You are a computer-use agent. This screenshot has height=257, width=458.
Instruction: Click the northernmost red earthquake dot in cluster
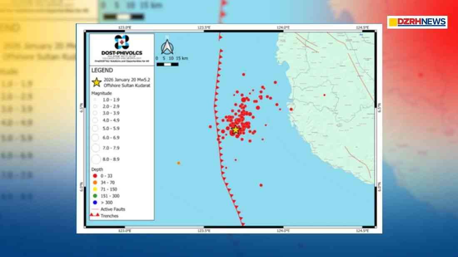click(243, 75)
